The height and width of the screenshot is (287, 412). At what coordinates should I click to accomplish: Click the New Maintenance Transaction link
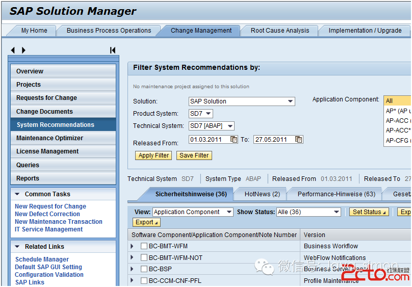pos(59,222)
